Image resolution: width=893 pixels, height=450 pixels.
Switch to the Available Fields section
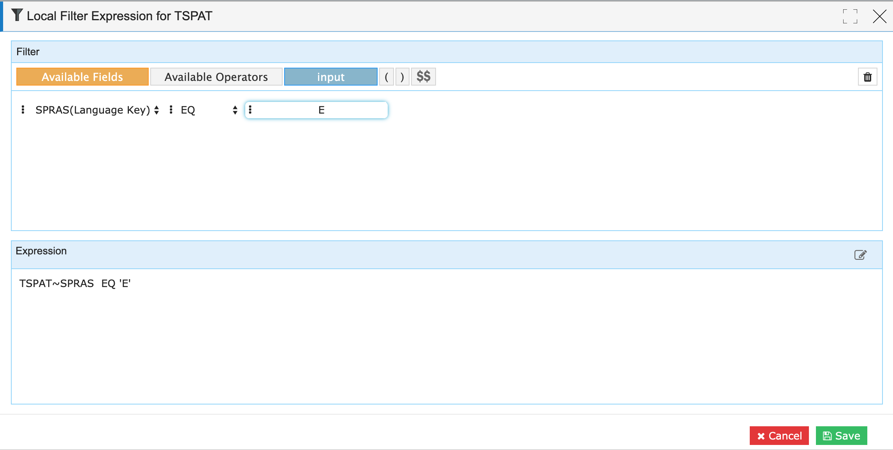click(x=82, y=77)
